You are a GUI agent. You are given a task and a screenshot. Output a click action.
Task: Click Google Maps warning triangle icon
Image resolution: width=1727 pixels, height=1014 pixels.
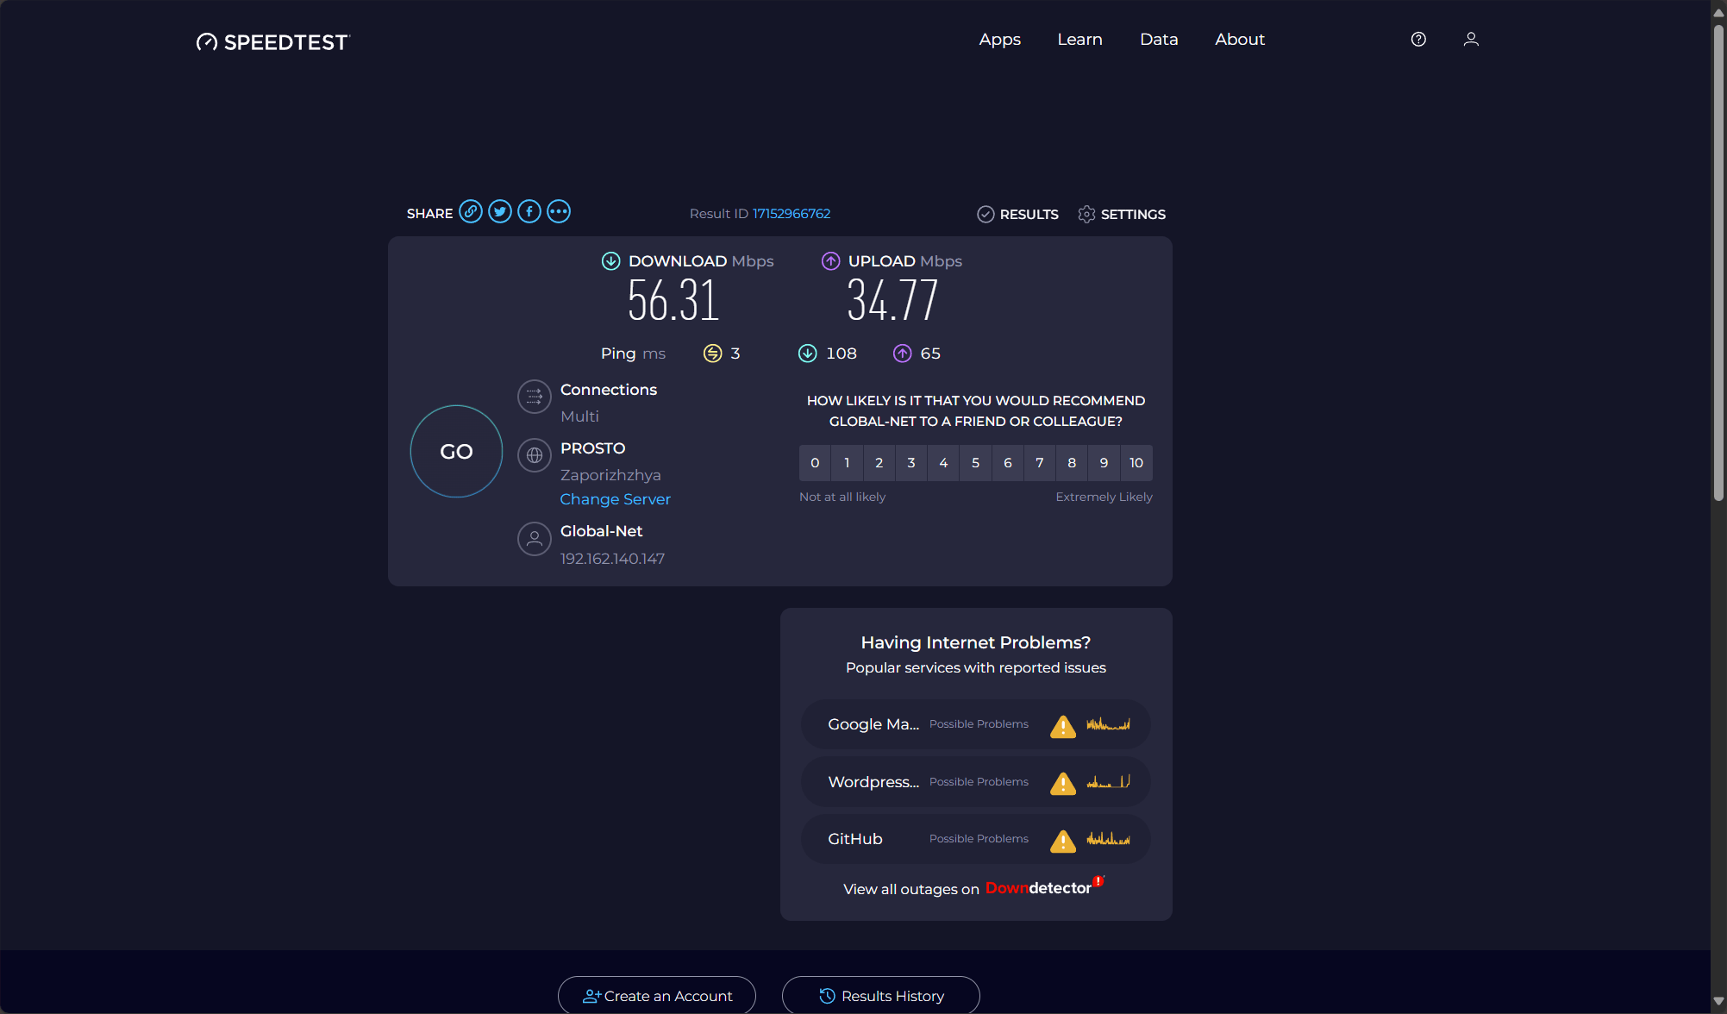(x=1063, y=726)
